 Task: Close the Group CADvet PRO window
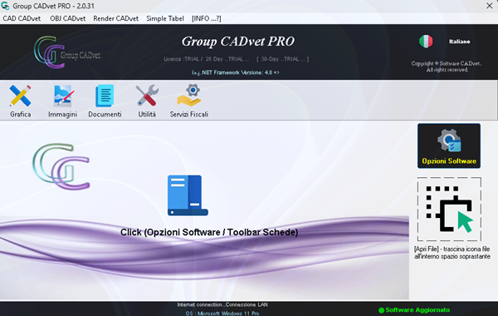(490, 6)
